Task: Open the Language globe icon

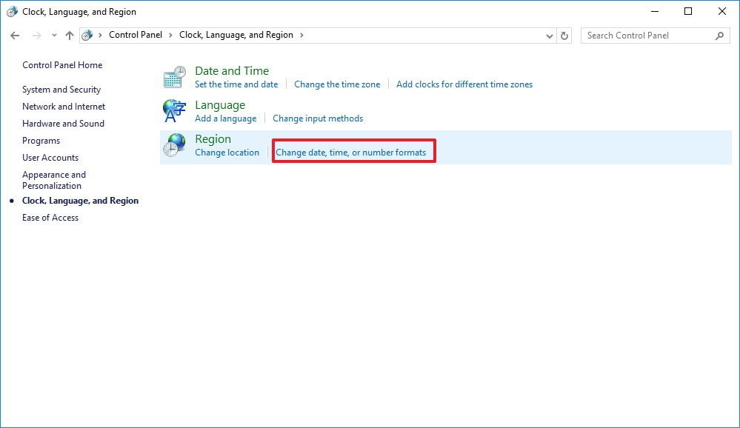Action: pyautogui.click(x=175, y=111)
